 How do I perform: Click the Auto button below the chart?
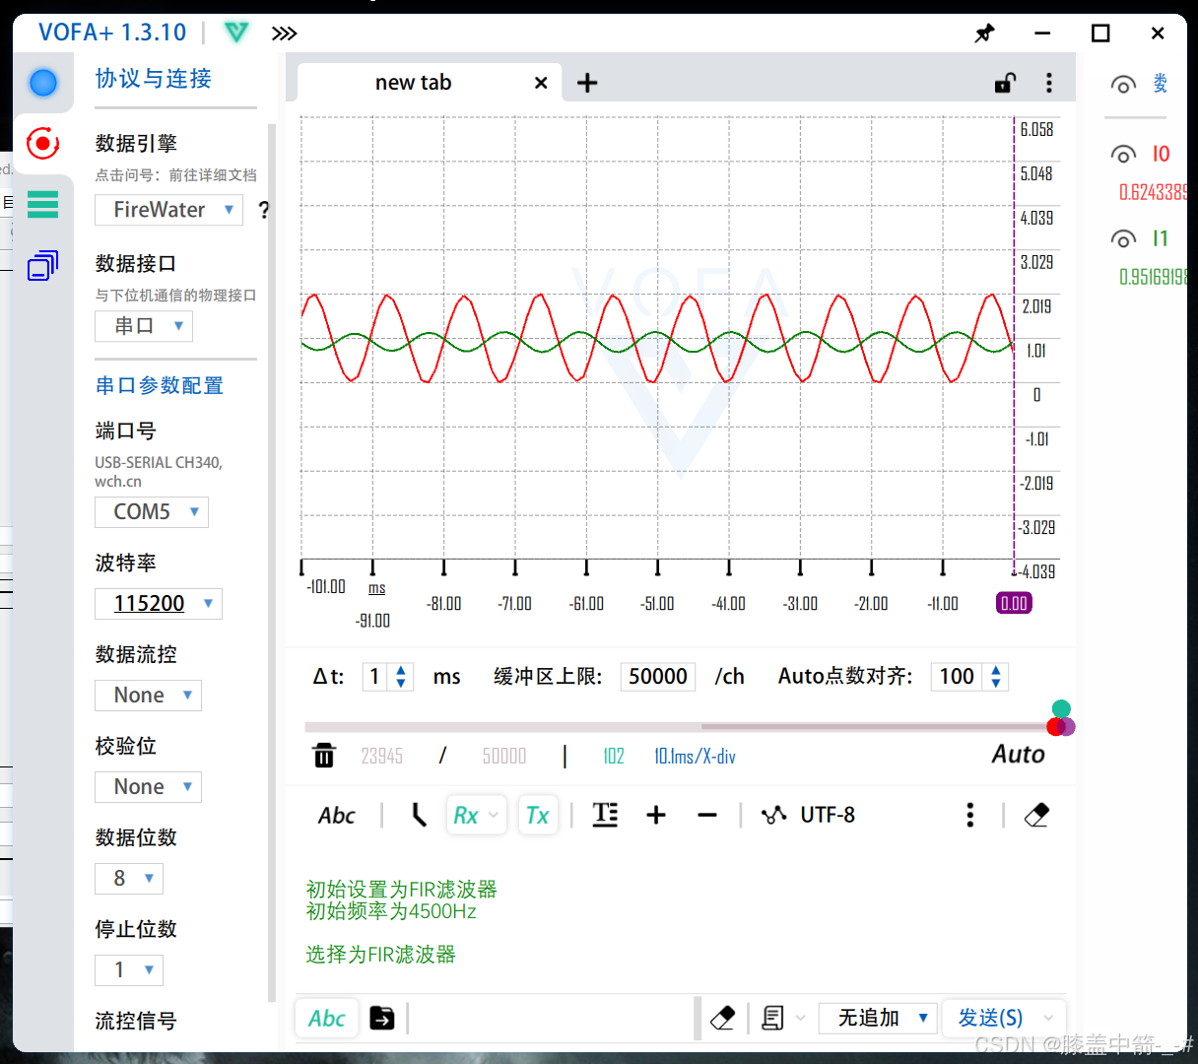pos(1018,755)
